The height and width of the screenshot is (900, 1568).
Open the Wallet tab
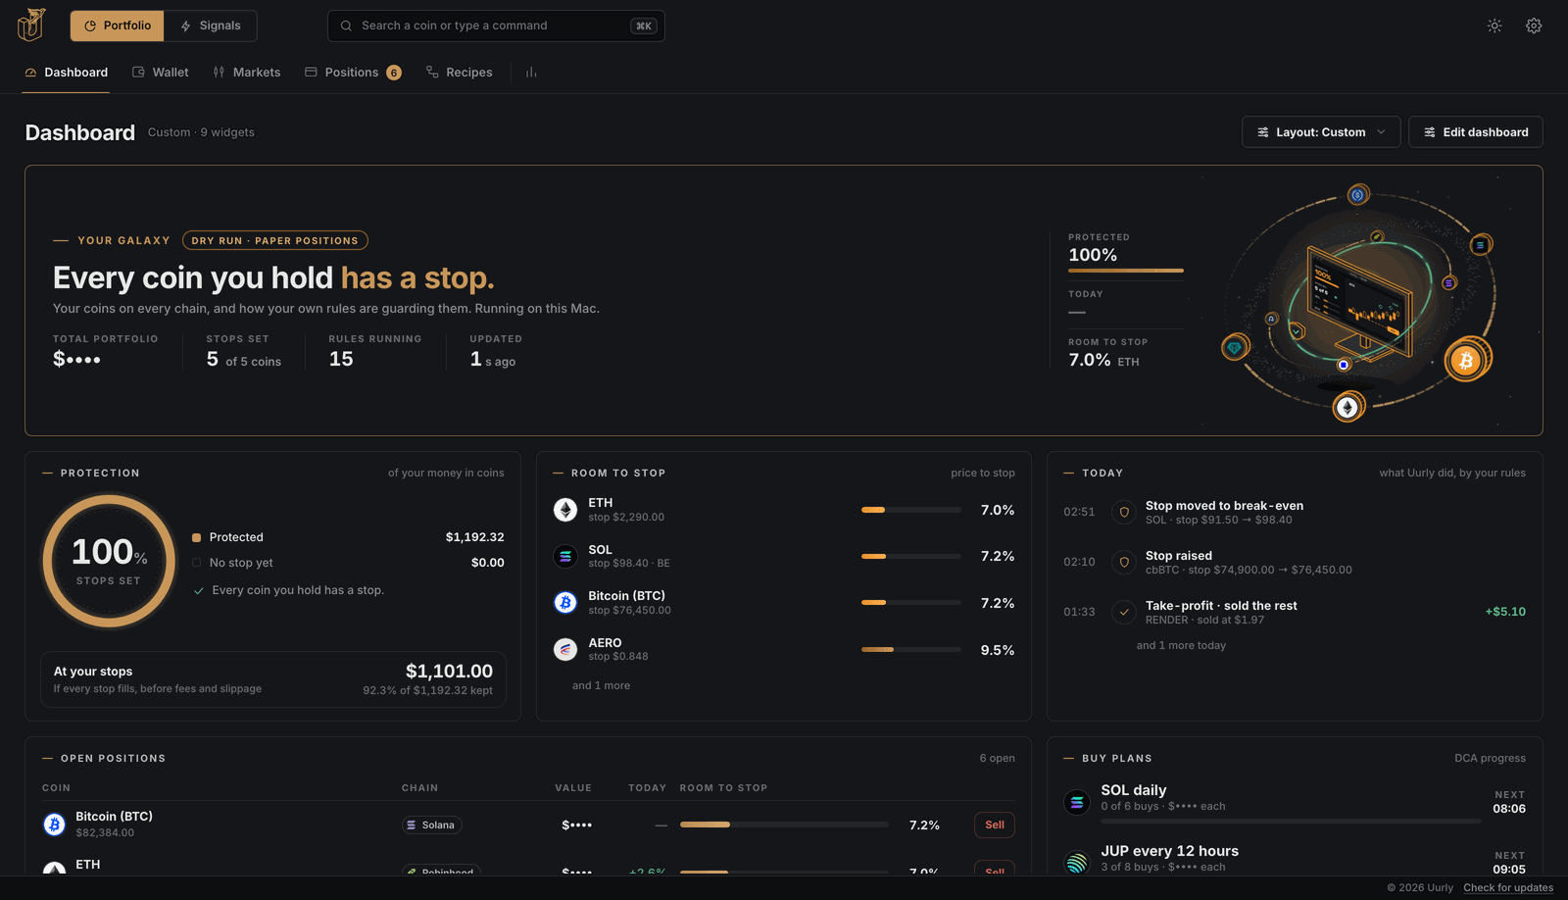[x=161, y=73]
